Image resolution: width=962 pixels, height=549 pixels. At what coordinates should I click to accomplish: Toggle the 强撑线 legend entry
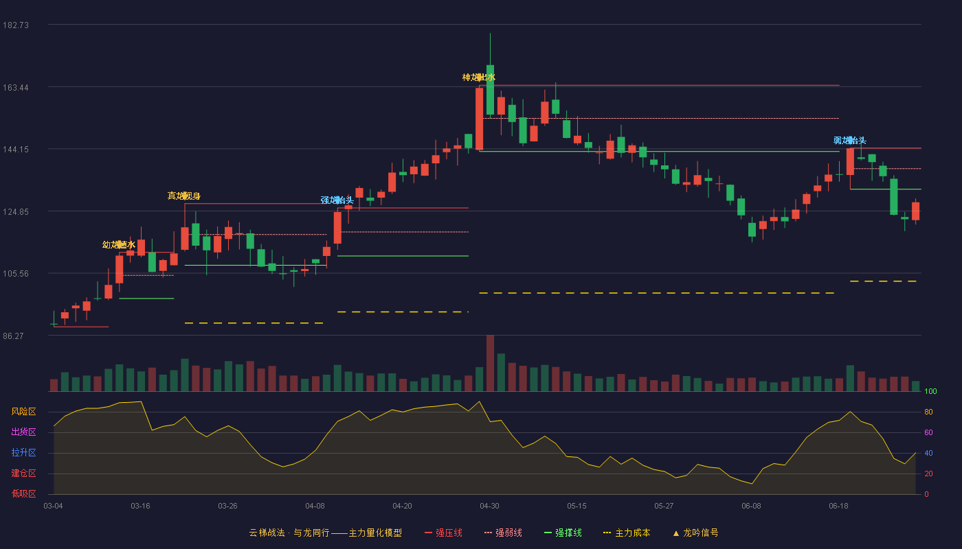coord(563,533)
